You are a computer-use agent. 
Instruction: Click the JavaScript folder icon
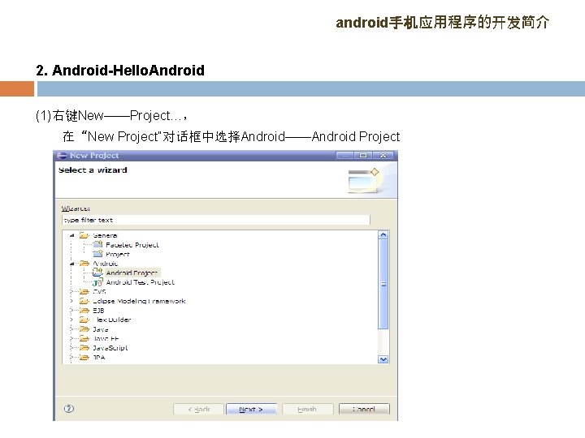[x=84, y=348]
